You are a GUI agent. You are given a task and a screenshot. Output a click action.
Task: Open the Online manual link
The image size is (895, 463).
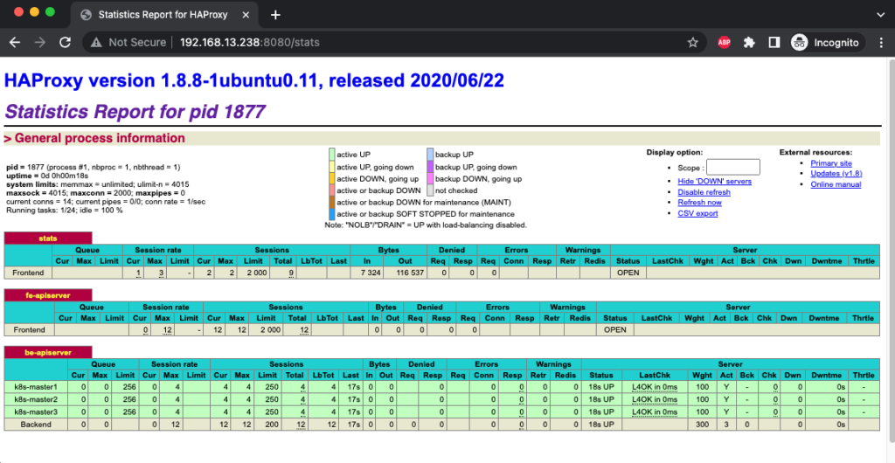point(836,184)
